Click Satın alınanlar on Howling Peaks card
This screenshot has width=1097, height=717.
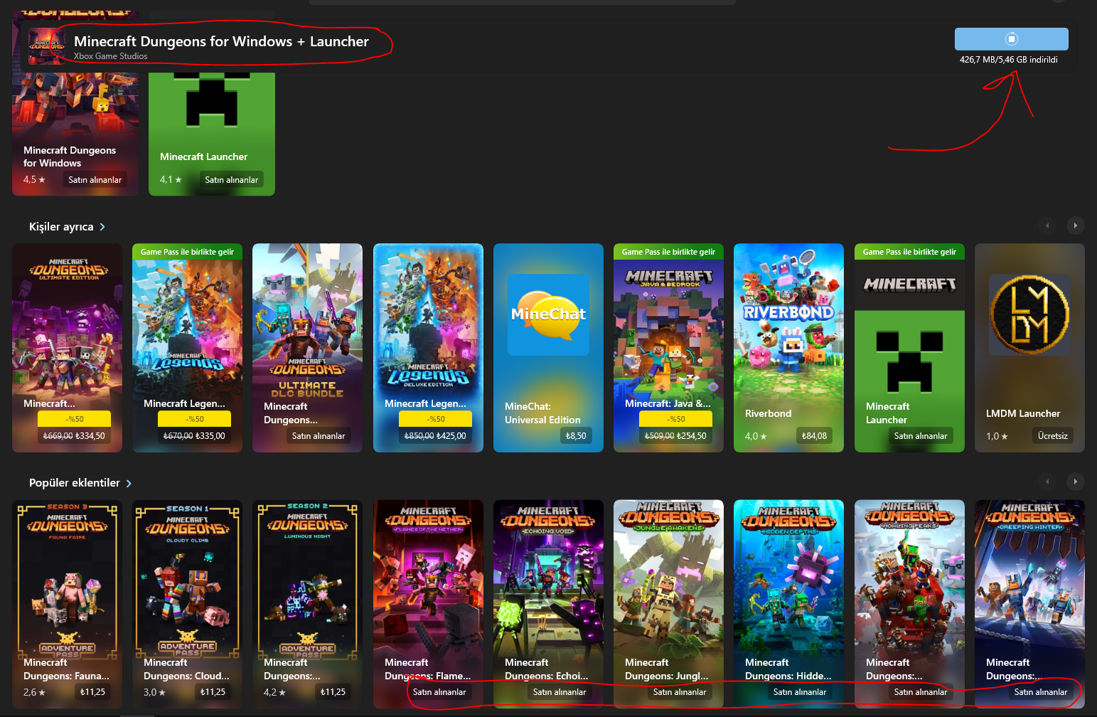pos(921,692)
